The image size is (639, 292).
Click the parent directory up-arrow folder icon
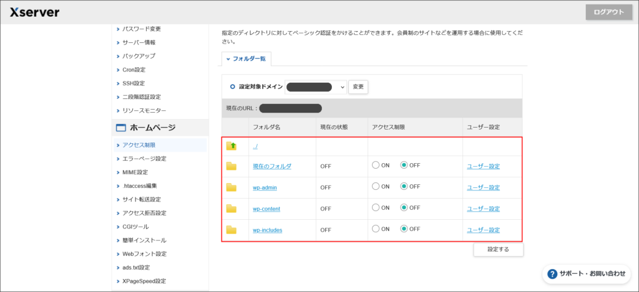(x=232, y=146)
